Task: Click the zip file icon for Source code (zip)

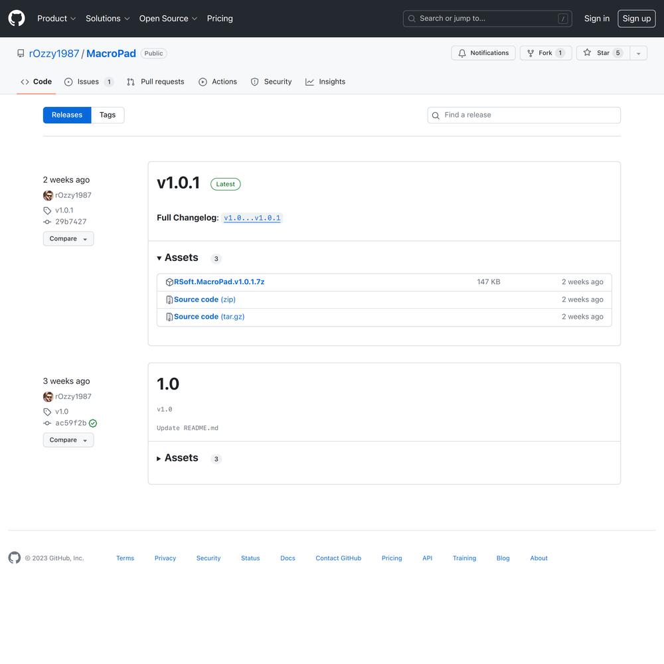Action: pos(169,300)
